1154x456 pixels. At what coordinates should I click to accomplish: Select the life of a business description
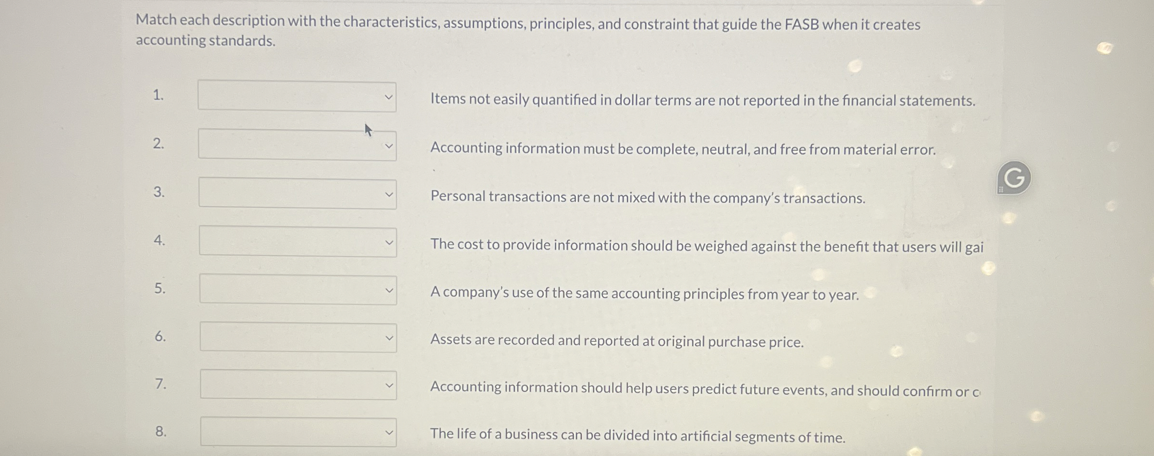pyautogui.click(x=638, y=435)
